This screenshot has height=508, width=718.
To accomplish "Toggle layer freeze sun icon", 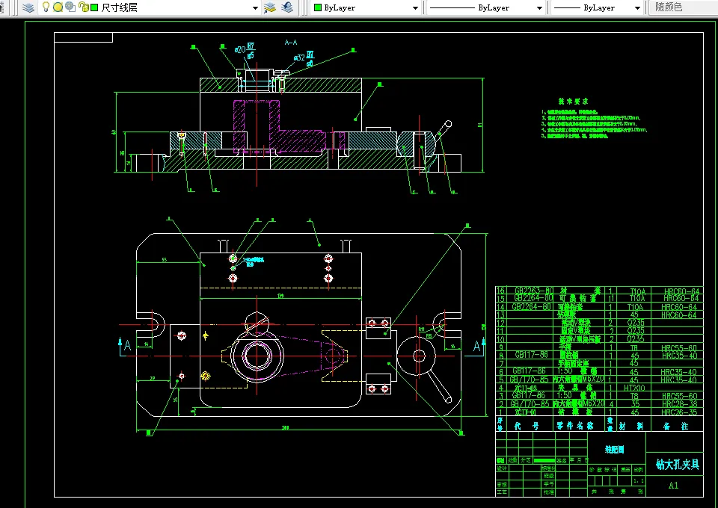I will (58, 7).
